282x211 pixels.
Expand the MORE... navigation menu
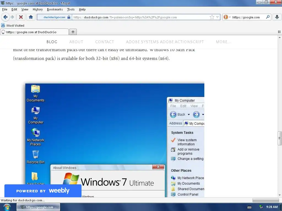223,42
